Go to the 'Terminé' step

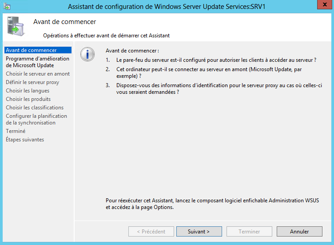[16, 131]
